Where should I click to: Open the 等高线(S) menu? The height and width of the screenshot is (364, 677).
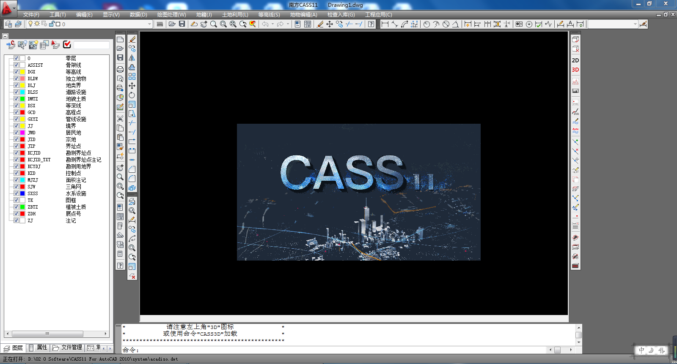[269, 15]
